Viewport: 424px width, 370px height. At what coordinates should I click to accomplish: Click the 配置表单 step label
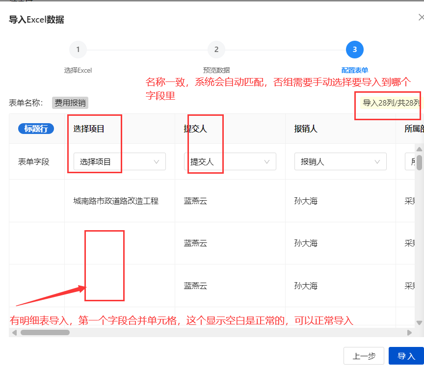click(x=355, y=70)
